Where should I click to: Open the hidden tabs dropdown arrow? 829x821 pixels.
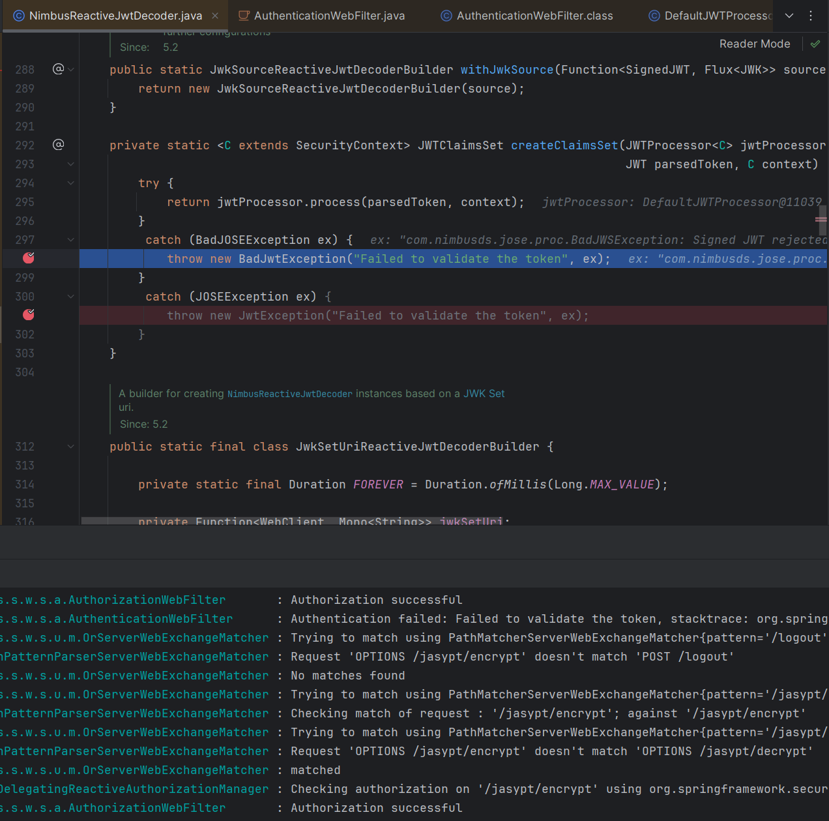tap(789, 15)
